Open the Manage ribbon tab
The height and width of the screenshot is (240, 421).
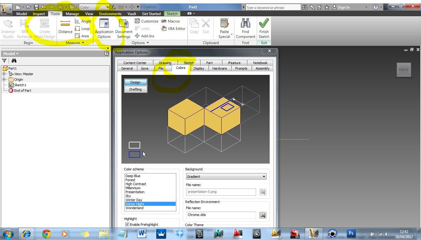72,14
